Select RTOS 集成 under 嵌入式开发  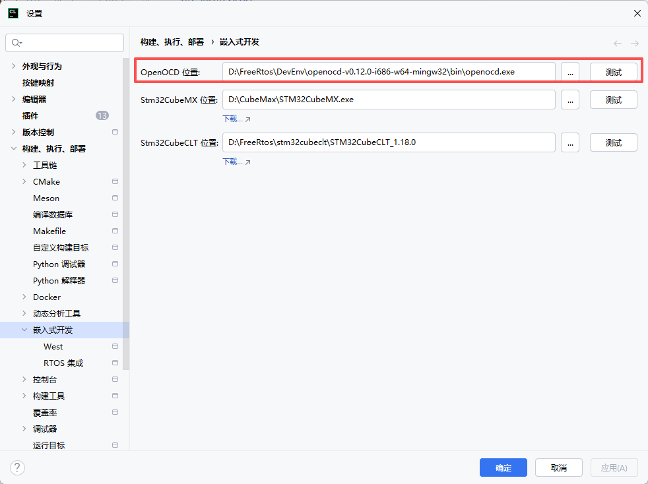(x=63, y=363)
